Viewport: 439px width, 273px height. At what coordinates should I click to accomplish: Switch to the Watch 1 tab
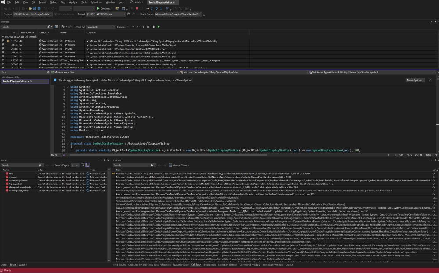tap(23, 265)
